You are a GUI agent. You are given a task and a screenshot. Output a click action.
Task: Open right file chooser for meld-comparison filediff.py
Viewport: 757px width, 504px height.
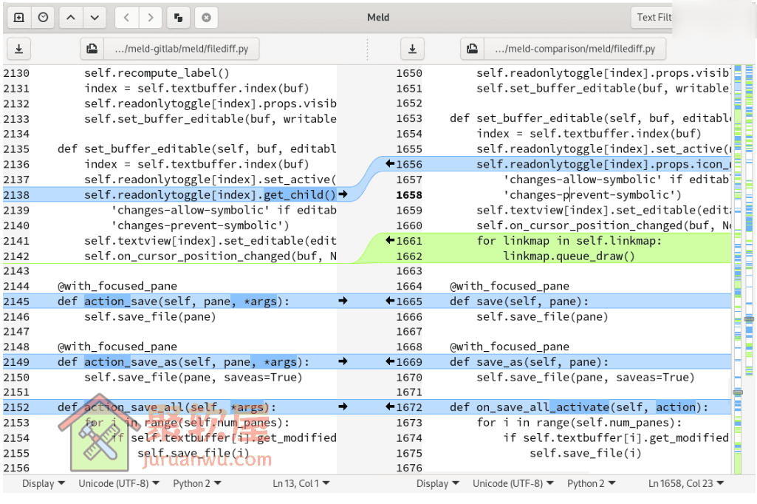(x=563, y=50)
